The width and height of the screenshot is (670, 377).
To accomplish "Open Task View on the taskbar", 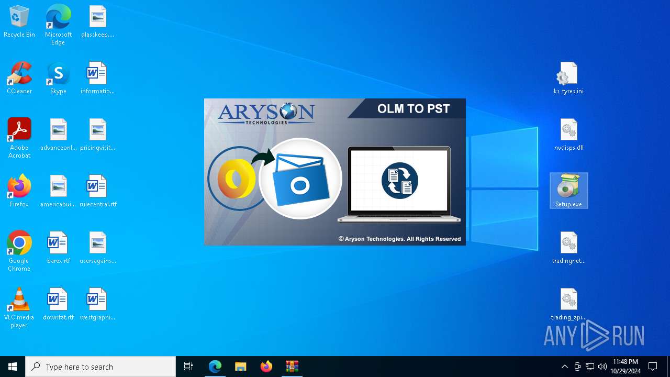I will pos(188,367).
